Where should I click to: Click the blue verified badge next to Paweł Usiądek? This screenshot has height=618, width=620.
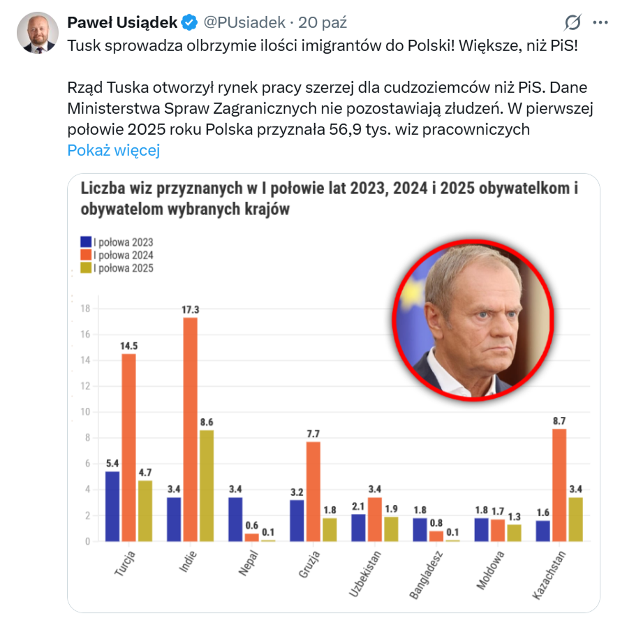[187, 22]
